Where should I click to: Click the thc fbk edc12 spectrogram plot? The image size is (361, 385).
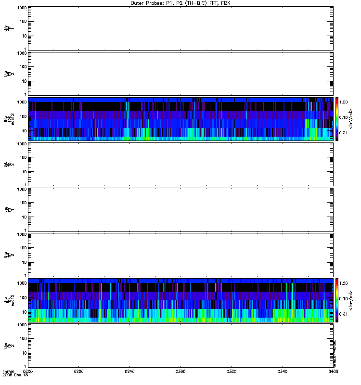click(x=180, y=300)
